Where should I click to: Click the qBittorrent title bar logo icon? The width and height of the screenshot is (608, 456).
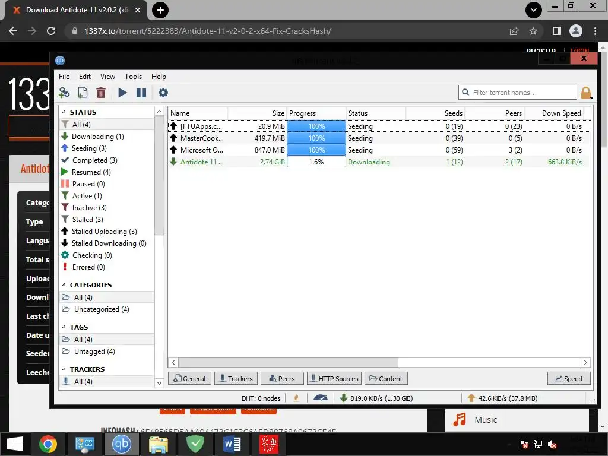60,61
